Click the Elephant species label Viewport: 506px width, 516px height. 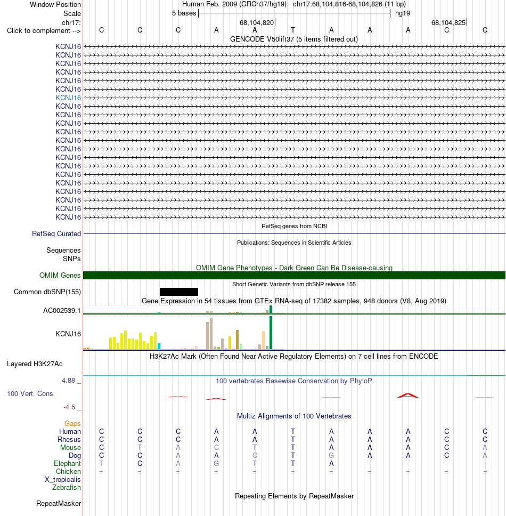[68, 463]
